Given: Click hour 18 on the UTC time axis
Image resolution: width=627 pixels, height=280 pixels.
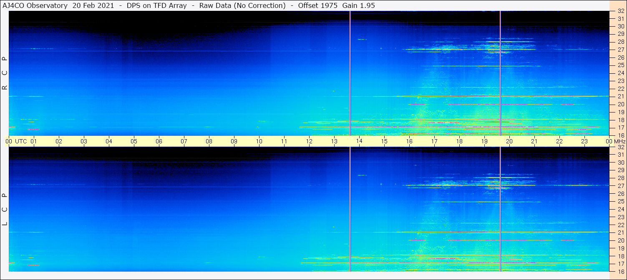Looking at the screenshot, I should click(x=459, y=141).
